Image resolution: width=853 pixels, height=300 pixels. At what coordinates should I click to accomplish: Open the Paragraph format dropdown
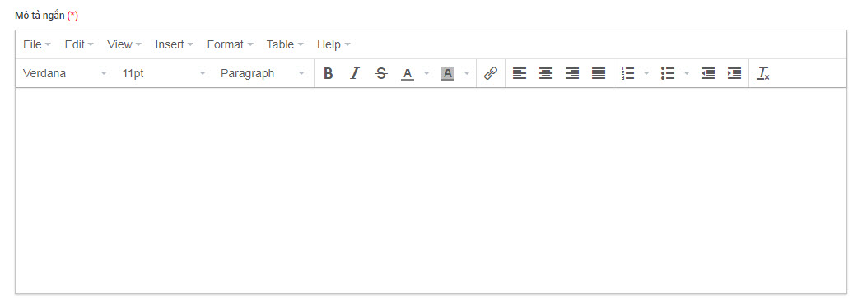263,73
